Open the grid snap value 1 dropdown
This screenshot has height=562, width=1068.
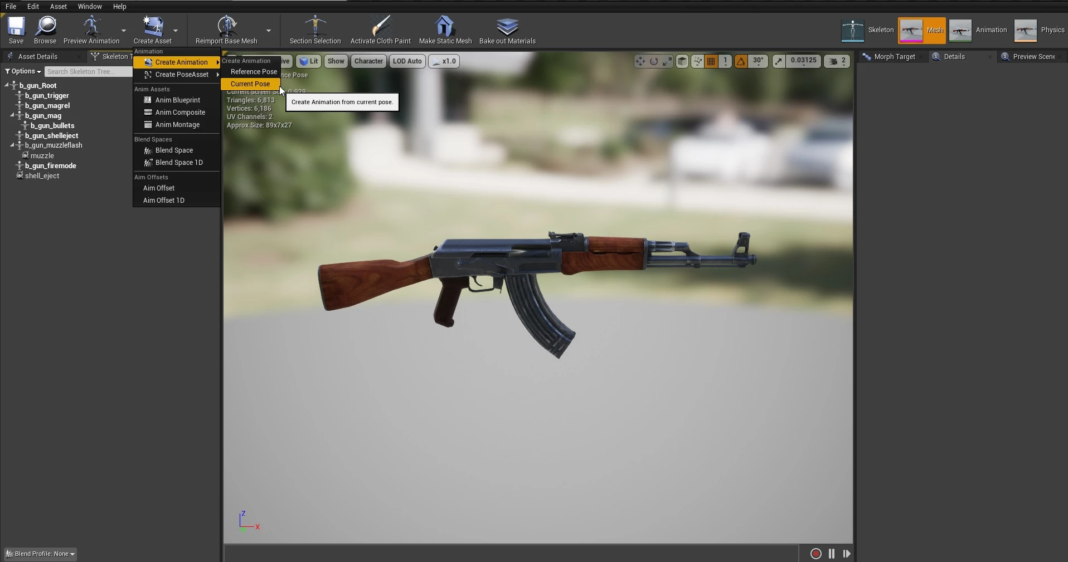pyautogui.click(x=725, y=61)
